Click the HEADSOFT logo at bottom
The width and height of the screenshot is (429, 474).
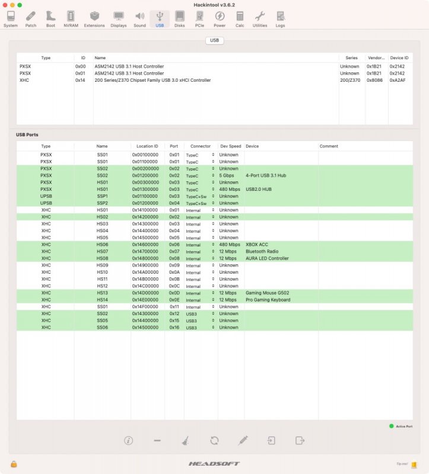point(214,464)
